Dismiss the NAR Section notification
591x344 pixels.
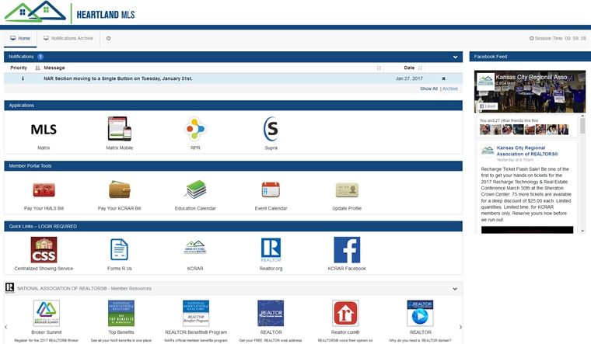point(443,78)
